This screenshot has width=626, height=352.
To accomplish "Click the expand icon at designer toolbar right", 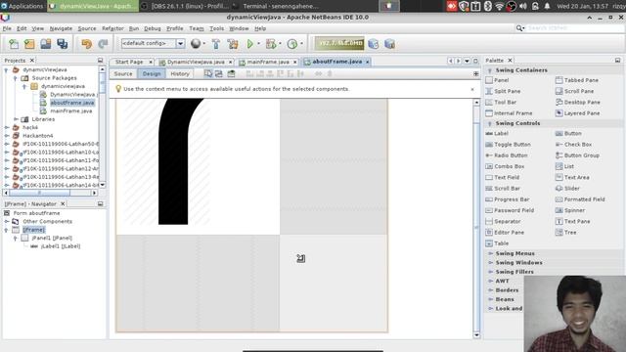I will coord(476,74).
